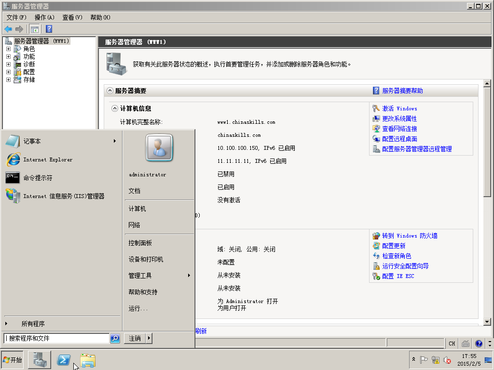
Task: Click 查看网络连接 link
Action: coord(399,129)
